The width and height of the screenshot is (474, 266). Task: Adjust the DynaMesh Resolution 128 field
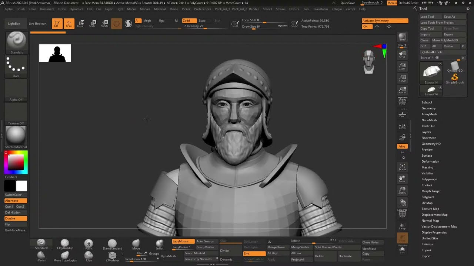click(x=141, y=259)
